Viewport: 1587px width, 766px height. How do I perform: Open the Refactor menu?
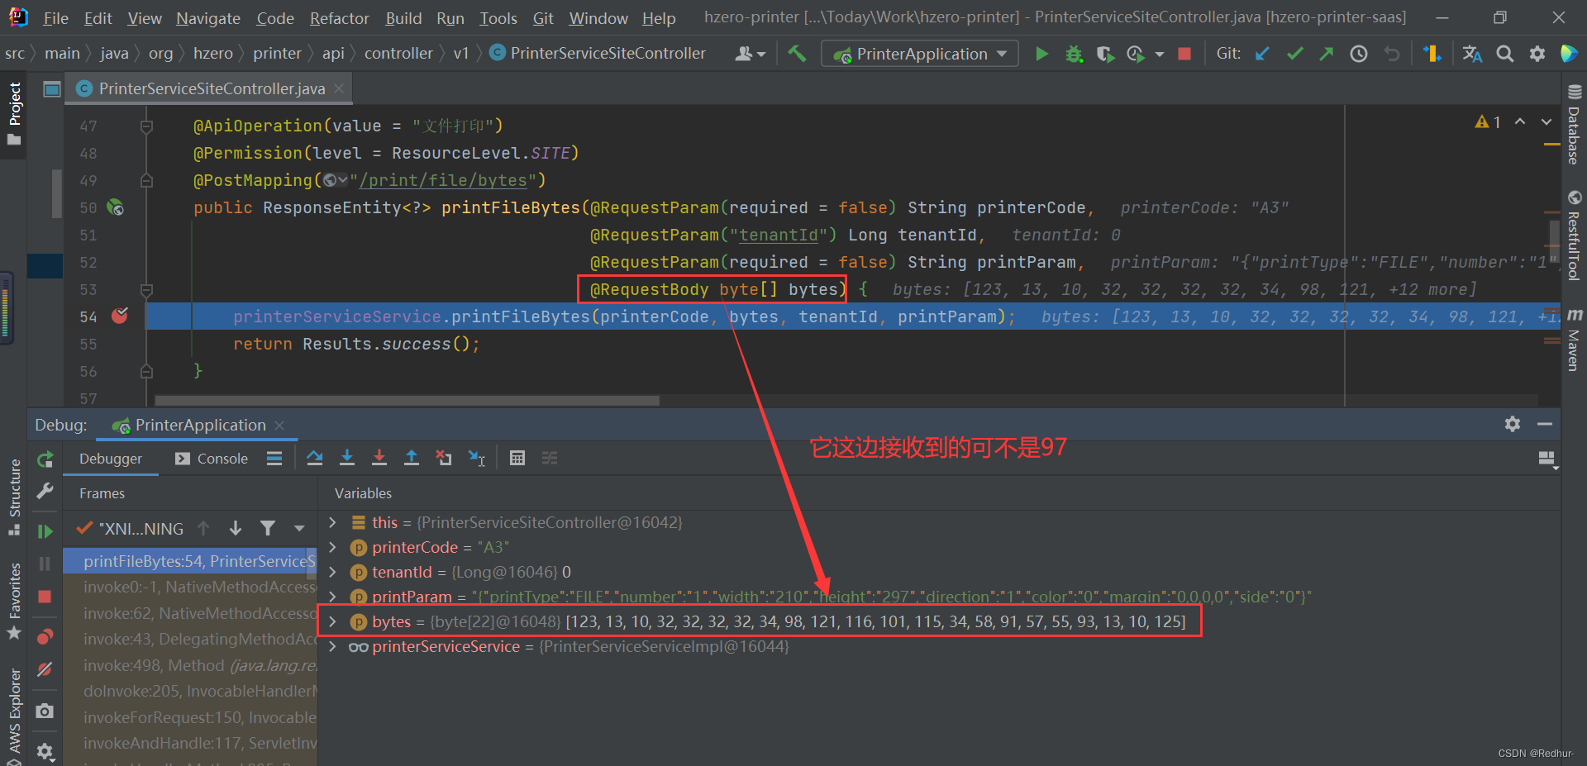339,17
